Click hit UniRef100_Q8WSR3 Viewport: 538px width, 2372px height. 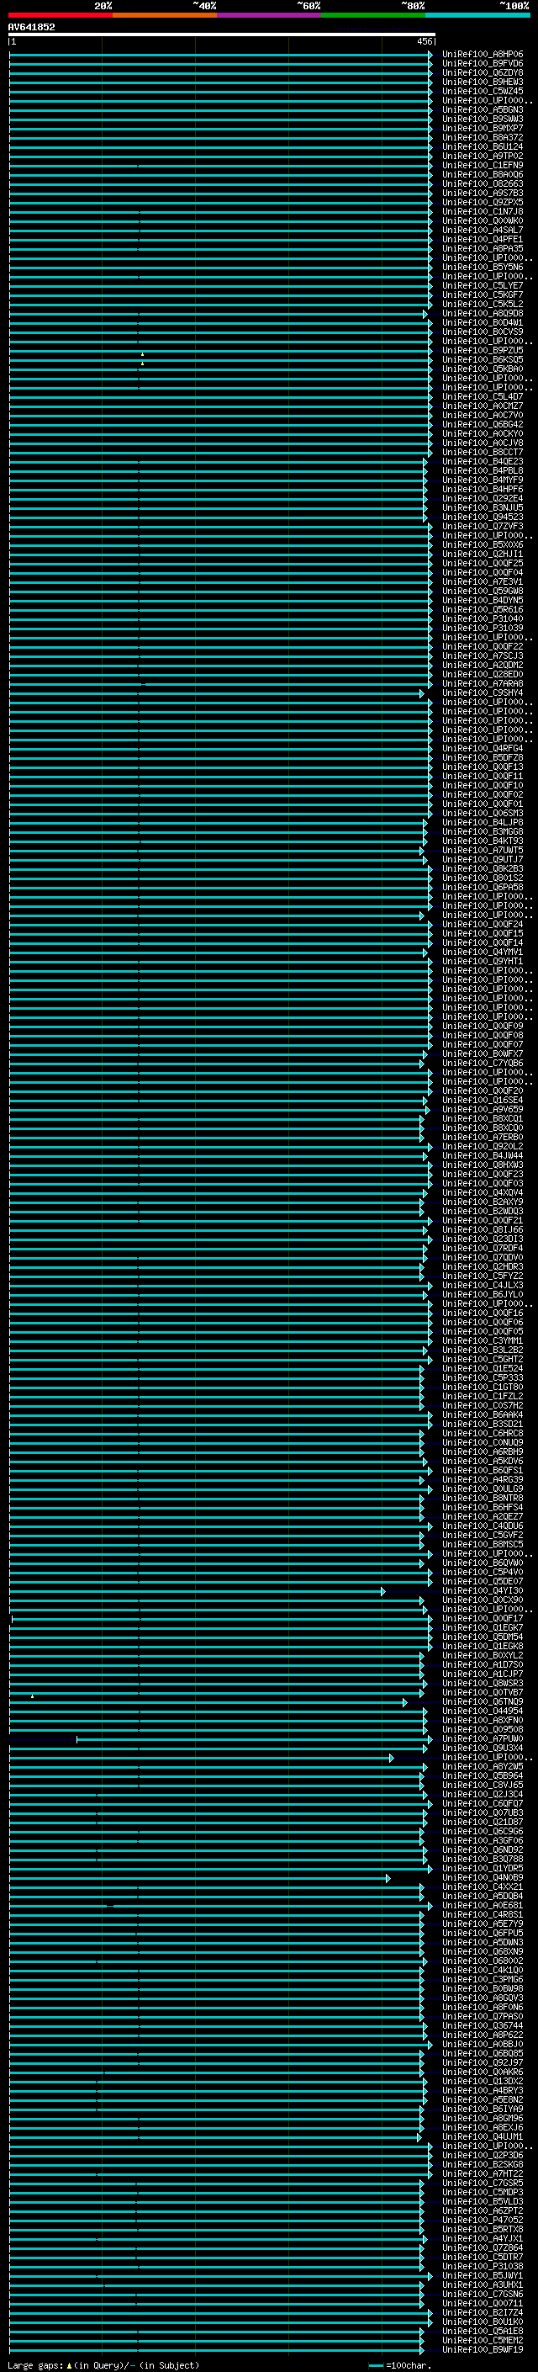[483, 1685]
